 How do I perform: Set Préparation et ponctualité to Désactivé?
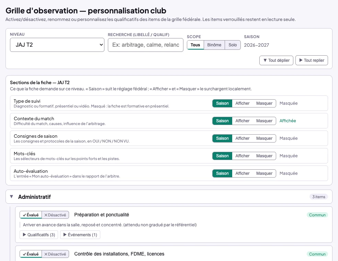(x=55, y=215)
